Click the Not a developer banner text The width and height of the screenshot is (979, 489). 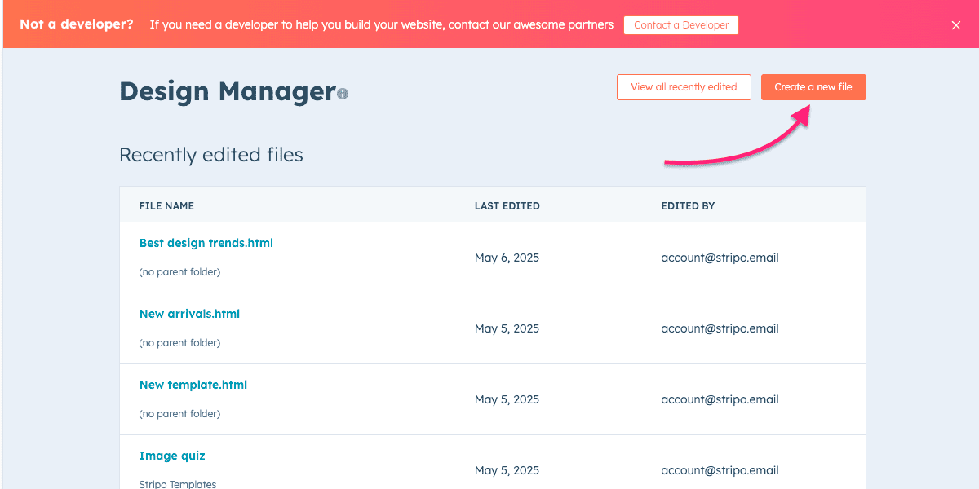click(x=76, y=24)
